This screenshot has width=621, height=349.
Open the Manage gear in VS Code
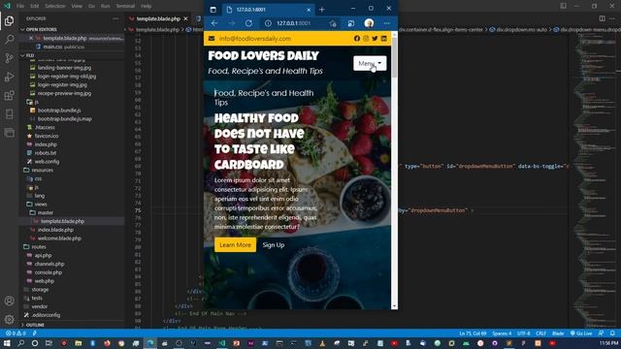tap(9, 319)
